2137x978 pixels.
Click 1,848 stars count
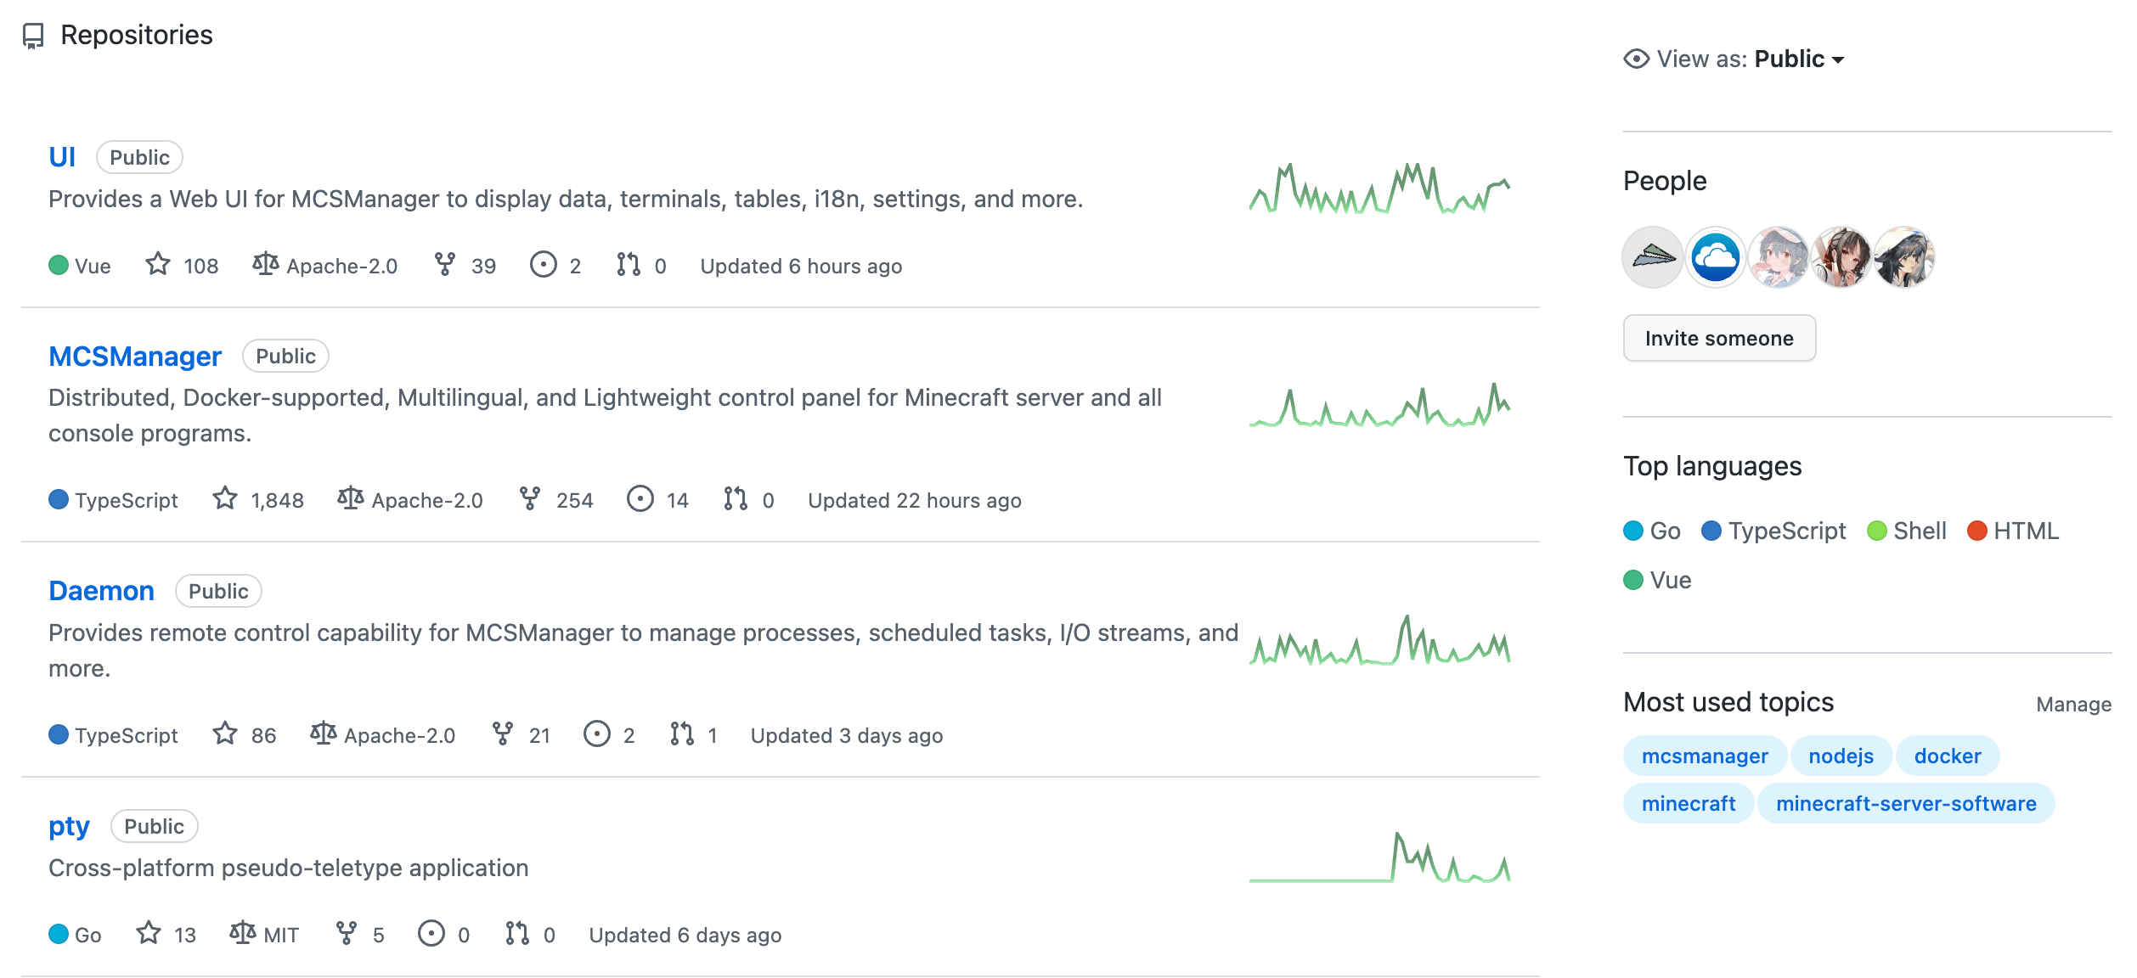point(278,500)
